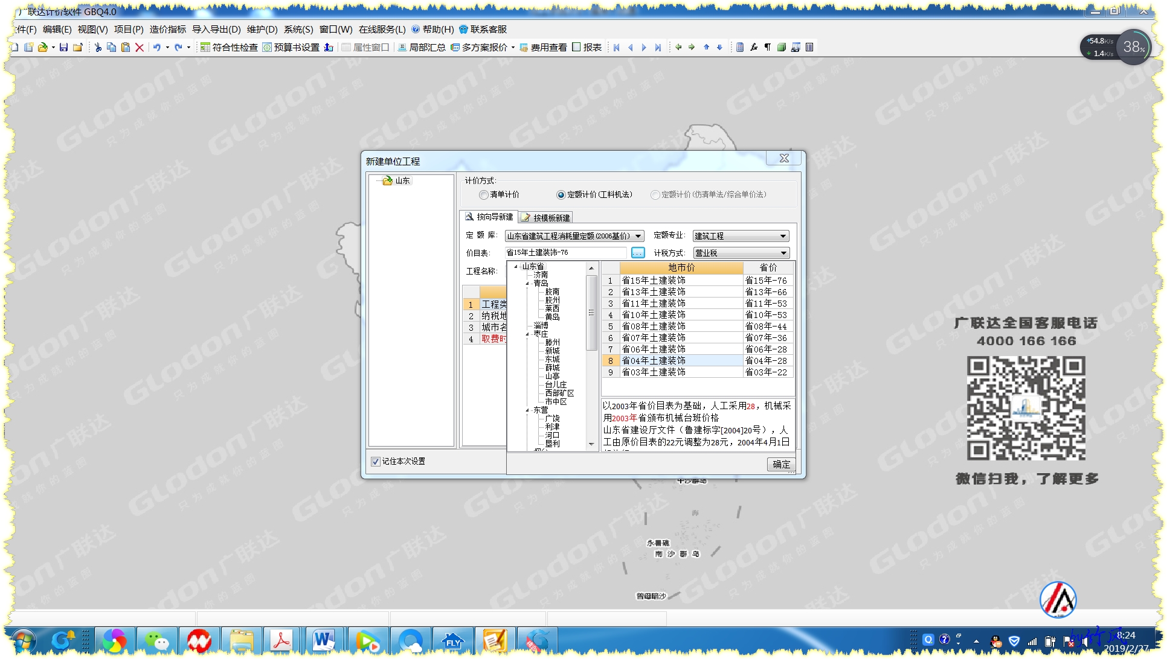Open the 多方案报价 dropdown arrow
This screenshot has width=1167, height=659.
point(513,47)
